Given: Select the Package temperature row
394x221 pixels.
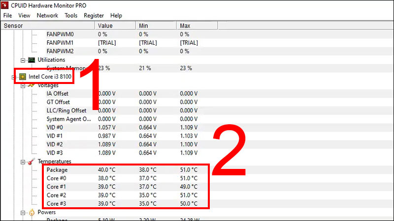Looking at the screenshot, I should point(57,170).
